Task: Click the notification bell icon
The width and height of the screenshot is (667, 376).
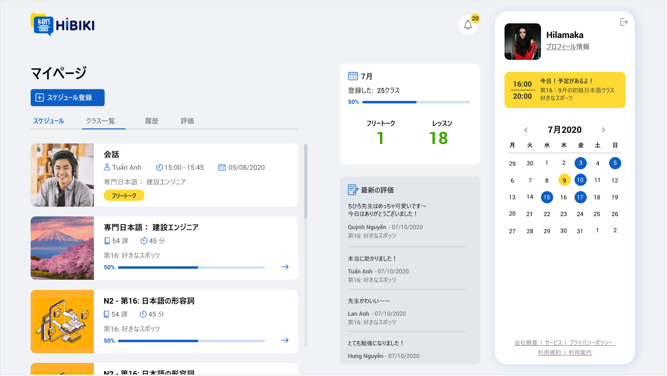Action: tap(468, 24)
